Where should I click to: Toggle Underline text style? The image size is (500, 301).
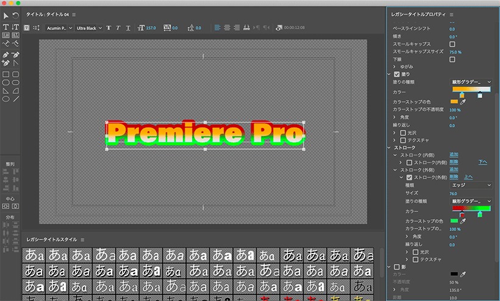coord(128,27)
